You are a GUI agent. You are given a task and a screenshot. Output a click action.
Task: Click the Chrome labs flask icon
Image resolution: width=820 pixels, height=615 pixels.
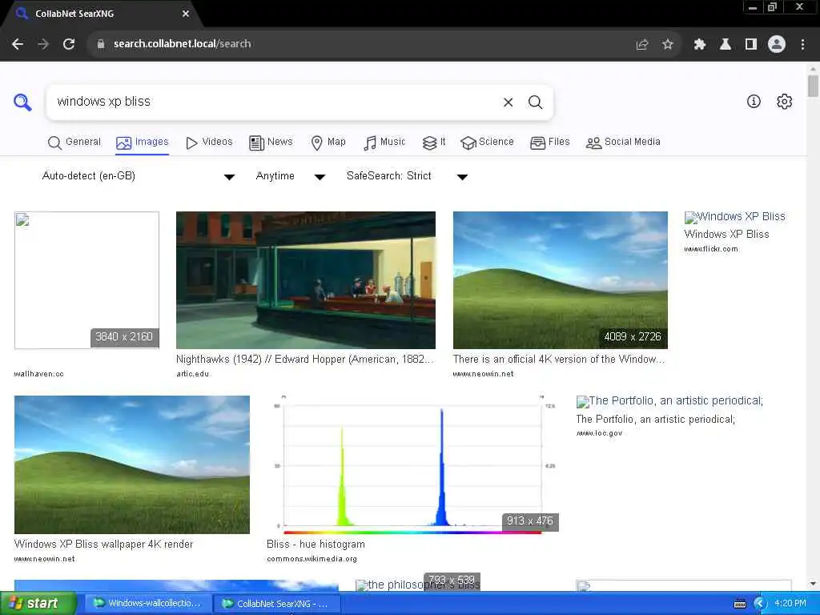(x=726, y=45)
